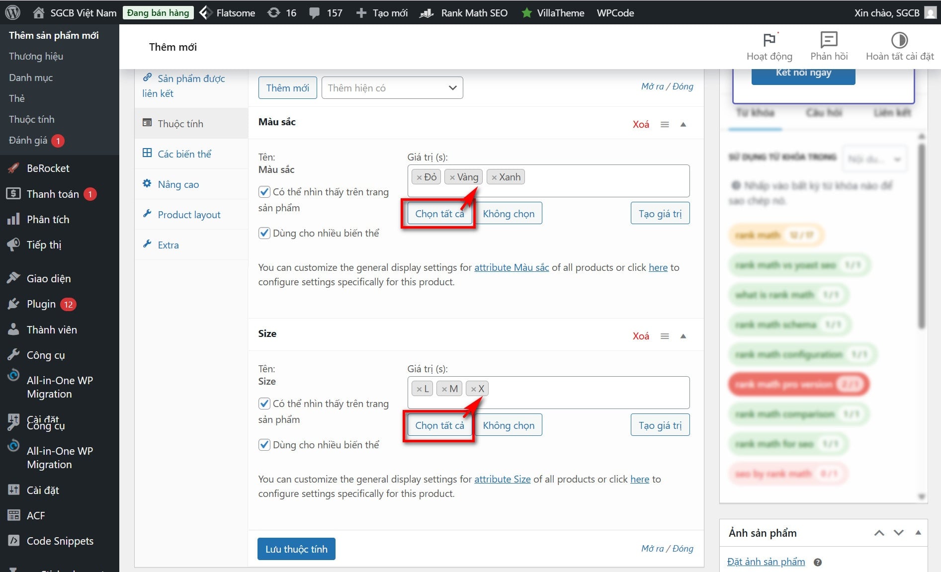Collapse the Màu sắc attribute panel
The image size is (941, 572).
[683, 125]
